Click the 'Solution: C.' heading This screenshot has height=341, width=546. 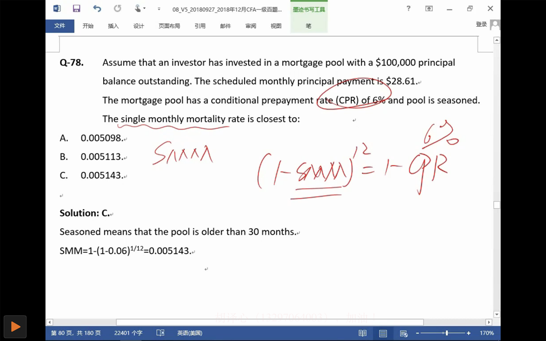pos(84,213)
